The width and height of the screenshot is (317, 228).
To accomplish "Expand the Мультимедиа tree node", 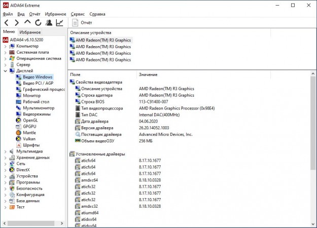I will pyautogui.click(x=5, y=151).
